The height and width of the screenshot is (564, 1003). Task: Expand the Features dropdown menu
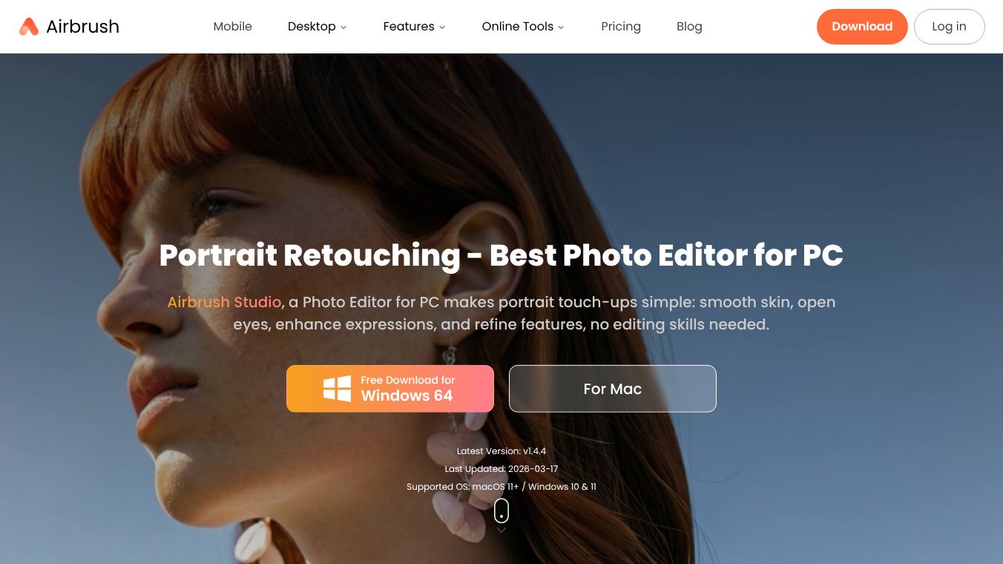[x=414, y=27]
